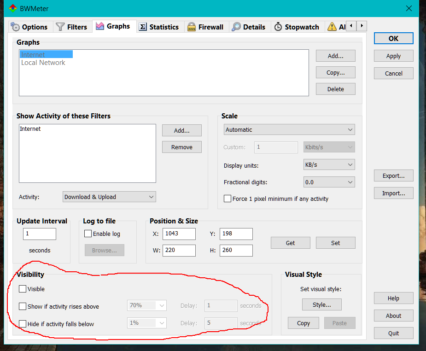Click the Export... button
The height and width of the screenshot is (351, 426).
393,176
